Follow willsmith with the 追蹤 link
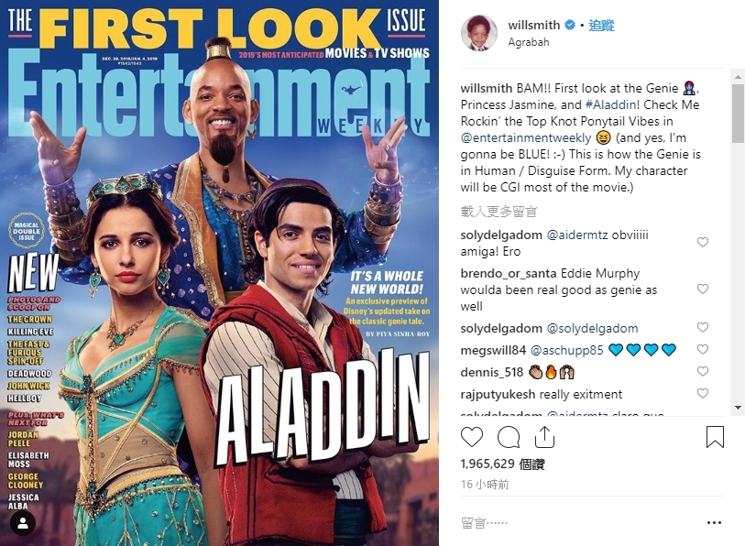745x546 pixels. click(601, 25)
